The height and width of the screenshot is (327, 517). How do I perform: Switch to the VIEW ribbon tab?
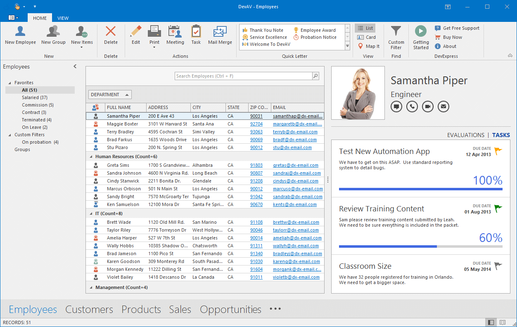tap(63, 18)
